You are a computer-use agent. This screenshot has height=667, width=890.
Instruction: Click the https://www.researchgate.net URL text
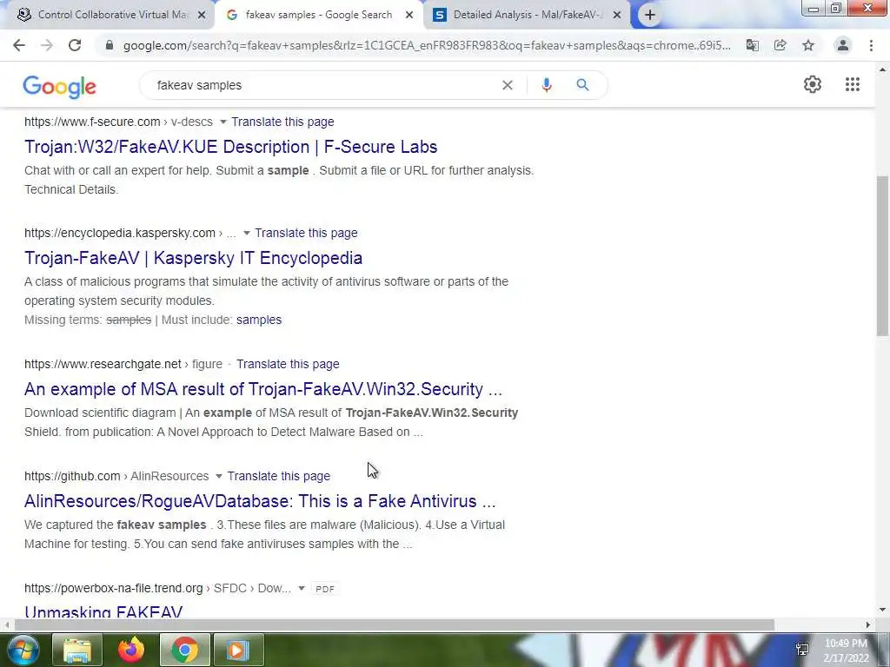(103, 364)
